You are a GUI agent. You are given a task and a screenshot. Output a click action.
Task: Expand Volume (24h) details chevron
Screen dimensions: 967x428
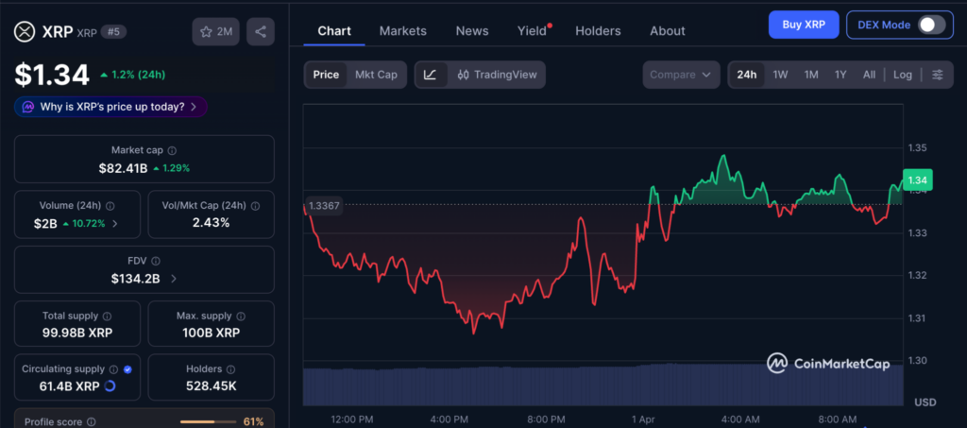[x=115, y=224]
